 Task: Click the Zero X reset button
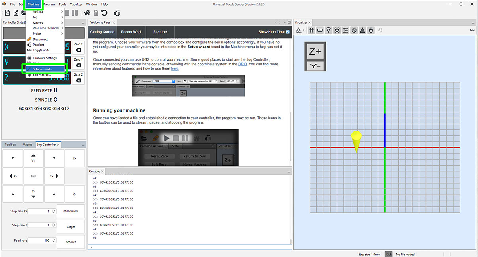78,47
